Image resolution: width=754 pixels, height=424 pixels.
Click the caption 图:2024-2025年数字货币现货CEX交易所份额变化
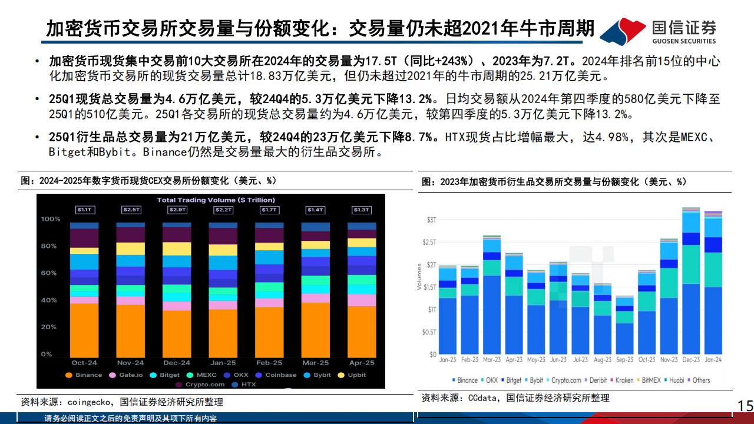[x=148, y=181]
